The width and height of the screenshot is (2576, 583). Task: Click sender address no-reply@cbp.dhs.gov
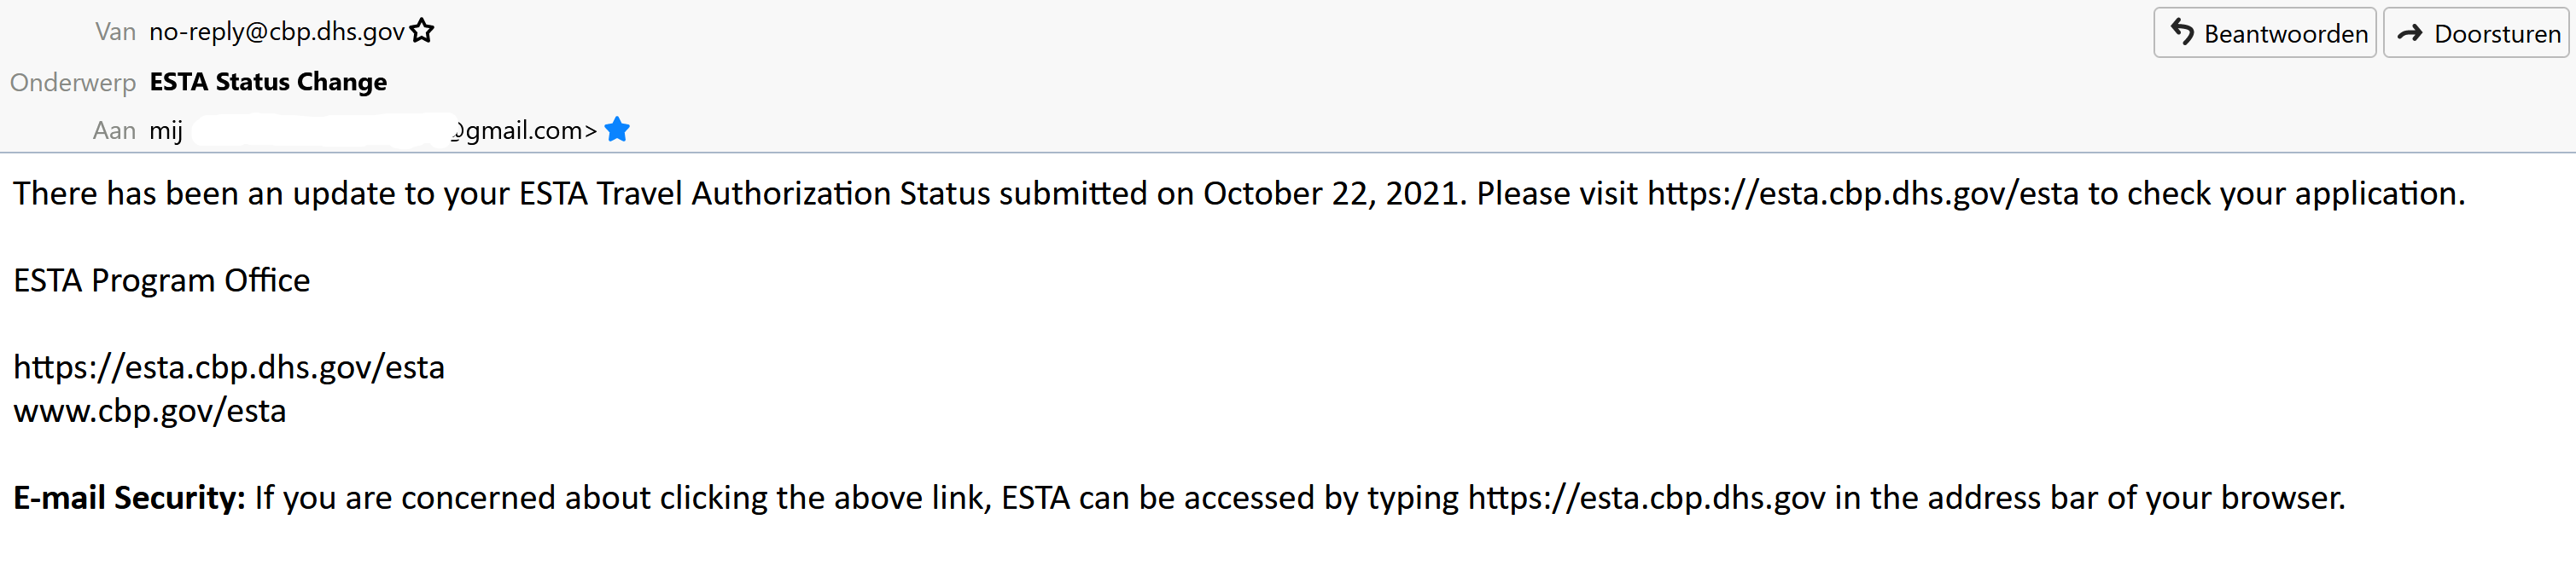(276, 32)
